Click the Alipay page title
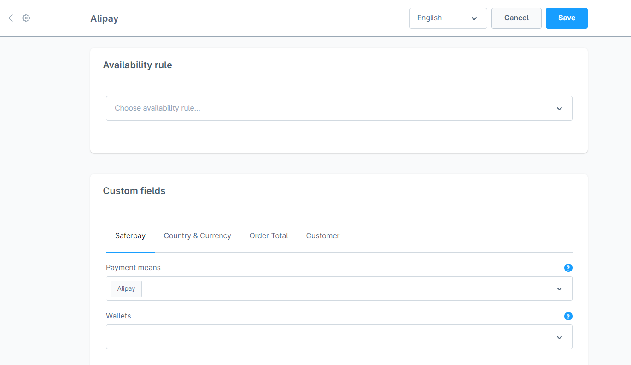The height and width of the screenshot is (365, 631). point(104,18)
